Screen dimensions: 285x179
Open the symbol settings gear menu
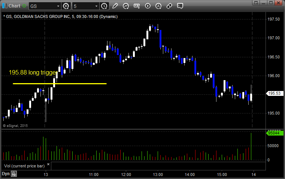(x=66, y=6)
